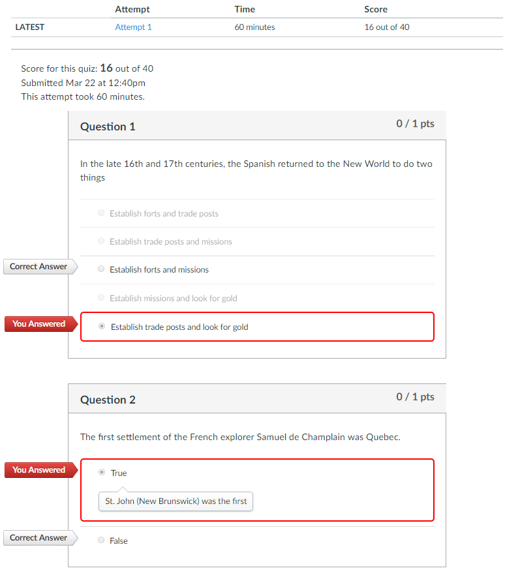Select the True radio button
The height and width of the screenshot is (579, 505).
(102, 472)
